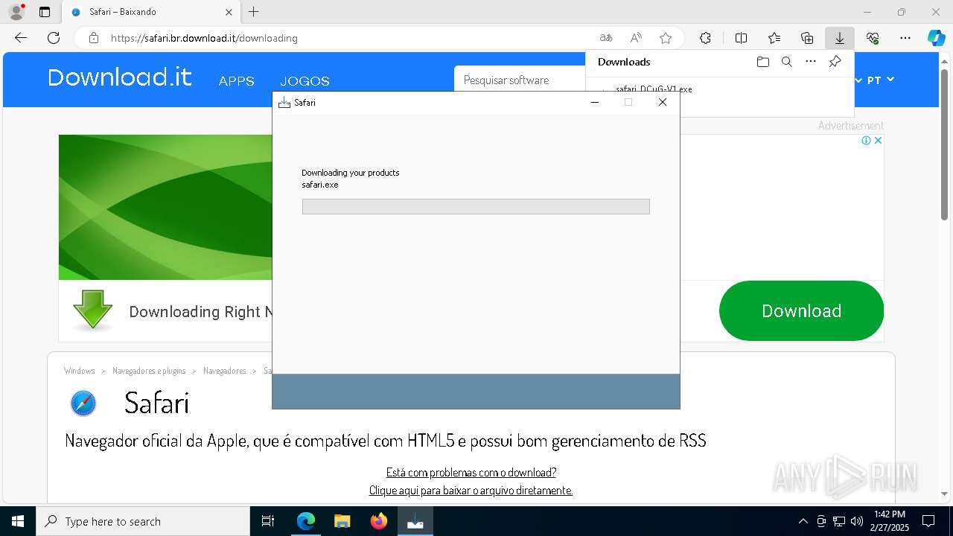Open Edge from the taskbar

click(306, 521)
